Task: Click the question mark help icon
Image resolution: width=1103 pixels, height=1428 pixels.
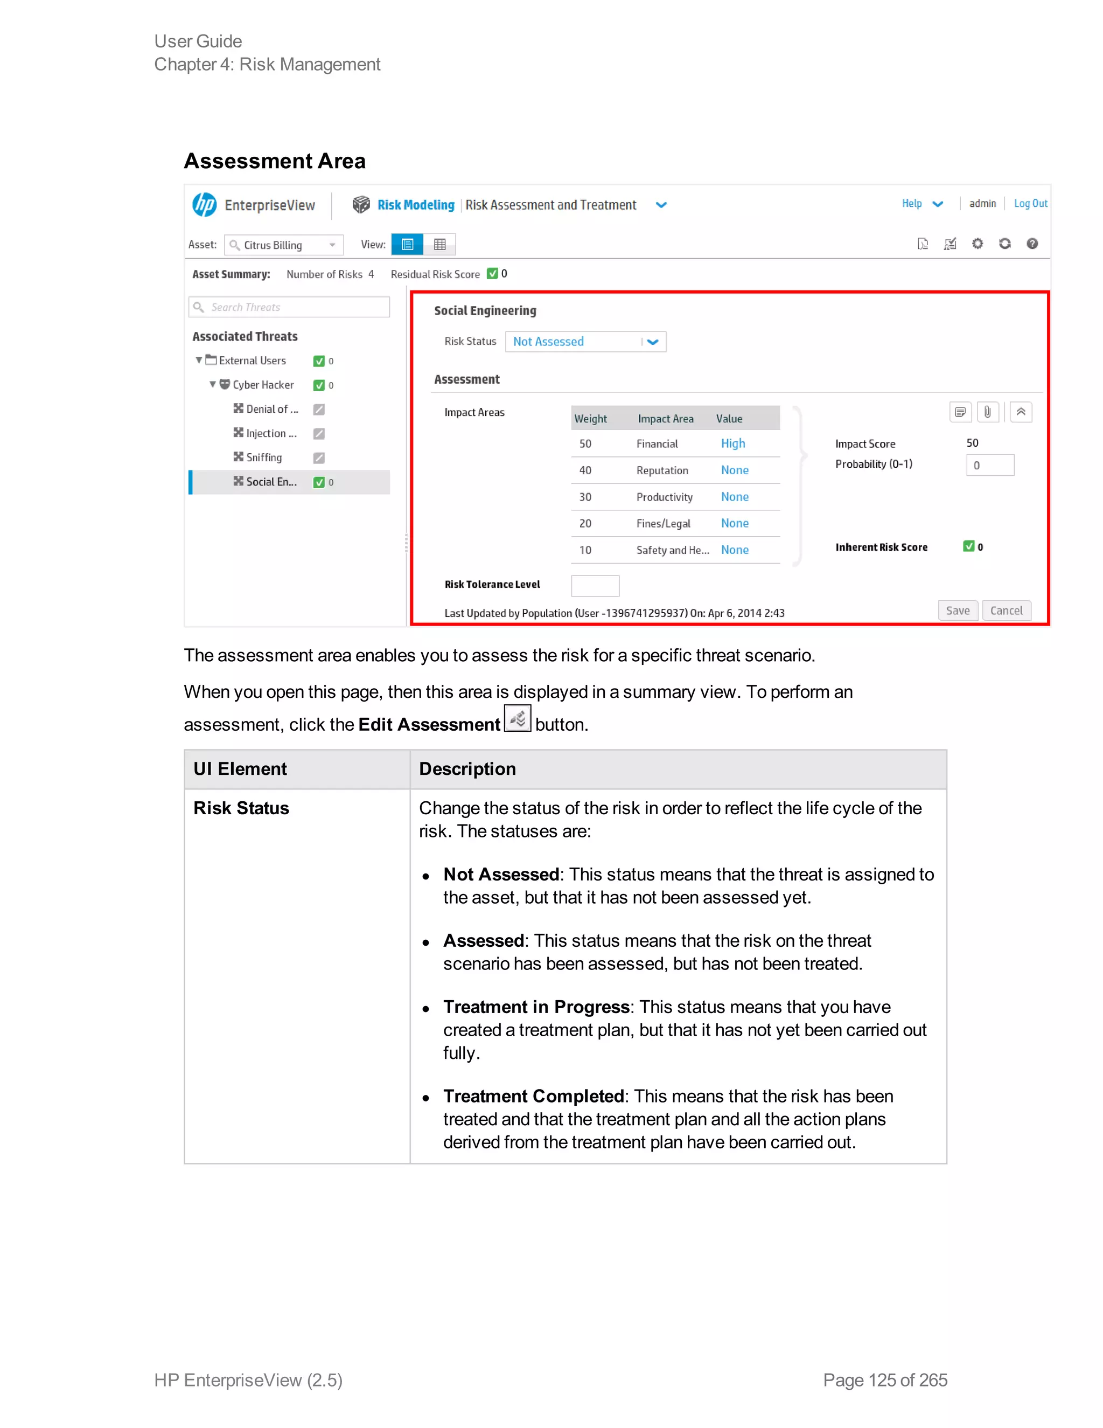Action: tap(1032, 244)
